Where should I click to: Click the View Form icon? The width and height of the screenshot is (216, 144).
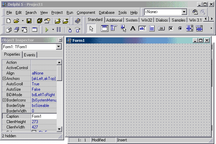tap(17, 30)
